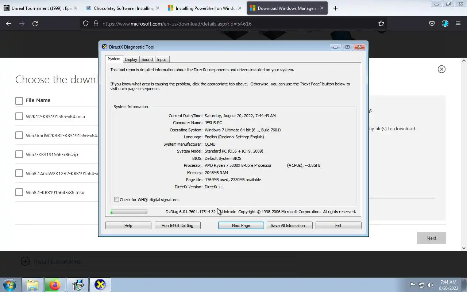Viewport: 467px width, 292px height.
Task: Check the Win7-KB3191566-x86.zip file
Action: (19, 154)
